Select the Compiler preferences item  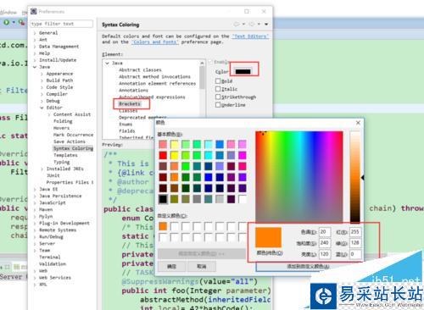[x=57, y=94]
